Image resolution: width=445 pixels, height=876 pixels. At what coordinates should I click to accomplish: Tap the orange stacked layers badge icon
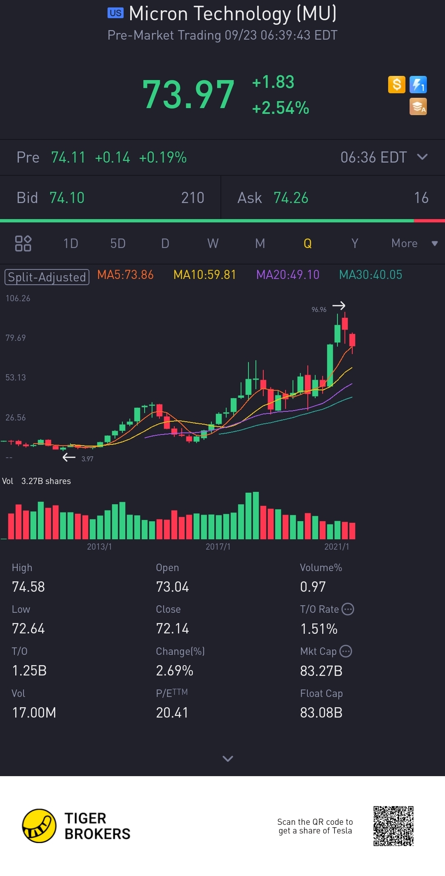coord(418,106)
